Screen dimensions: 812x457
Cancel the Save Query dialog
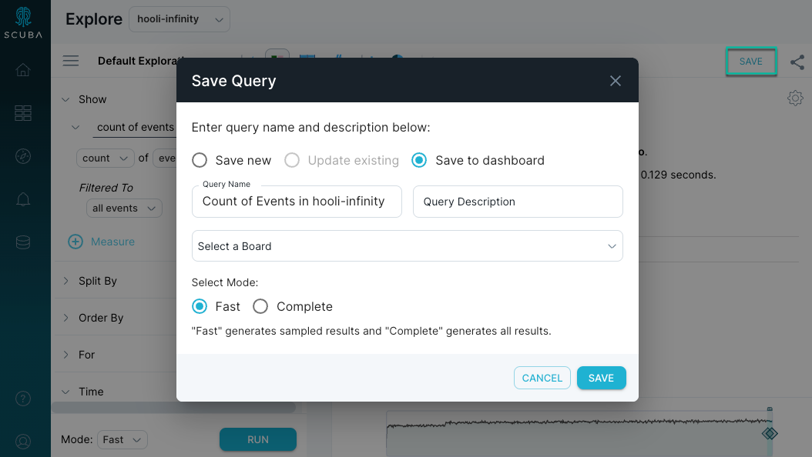coord(542,378)
